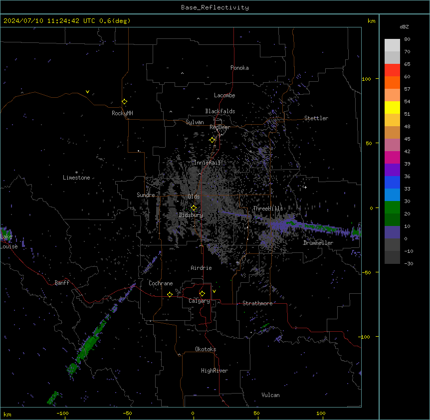Click the Sundre city label
The width and height of the screenshot is (430, 420).
click(x=146, y=195)
